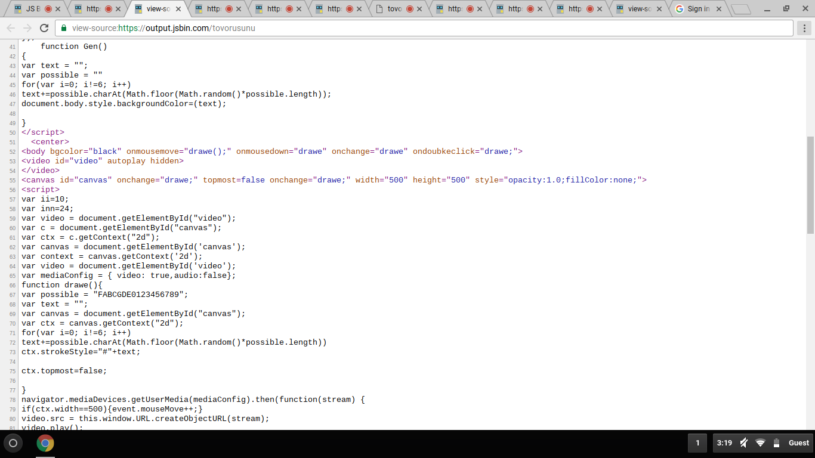Close the Sign in tab
The height and width of the screenshot is (458, 815).
pos(718,9)
